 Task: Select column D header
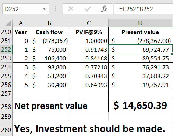tap(140, 23)
